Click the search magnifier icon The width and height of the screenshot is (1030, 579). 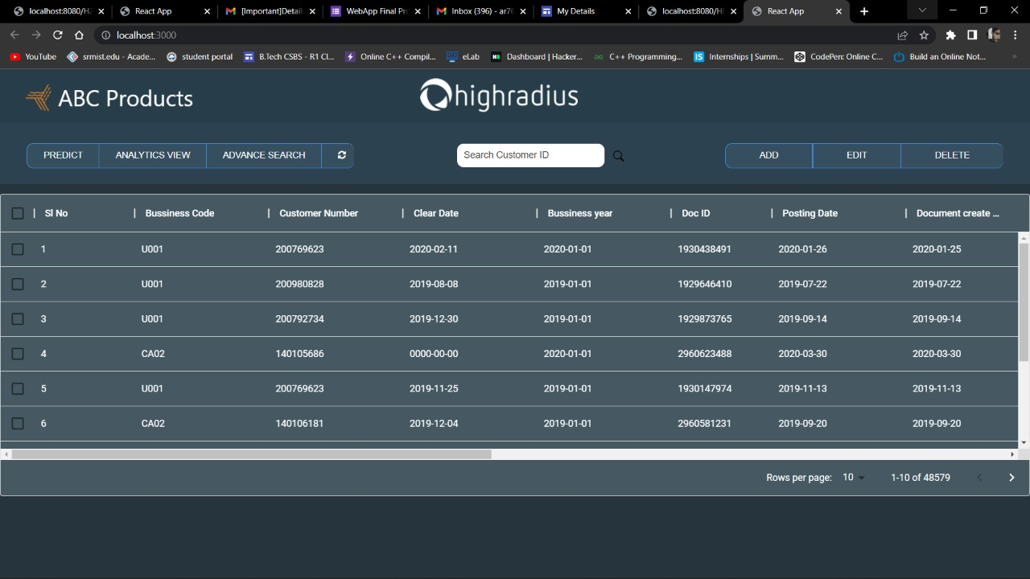pyautogui.click(x=618, y=155)
